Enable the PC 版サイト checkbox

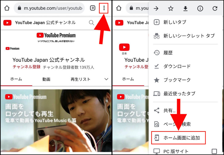click(x=214, y=151)
